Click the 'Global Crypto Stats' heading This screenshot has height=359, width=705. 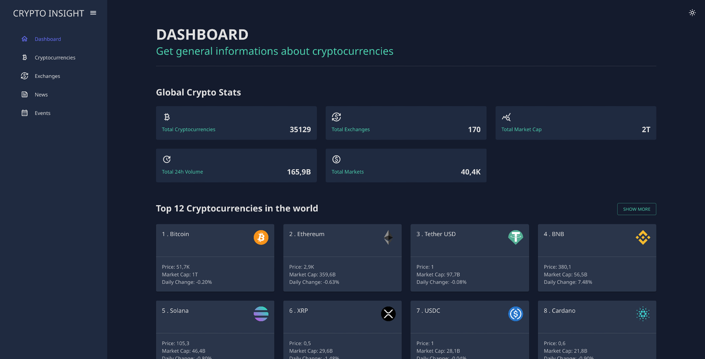click(198, 93)
